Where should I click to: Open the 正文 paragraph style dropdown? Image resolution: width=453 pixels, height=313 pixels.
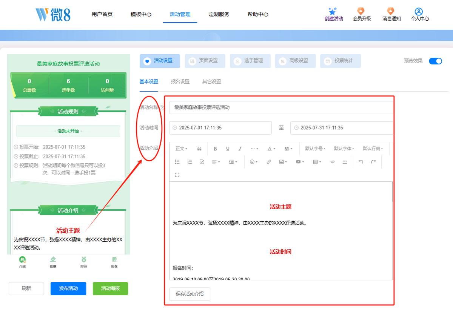pos(182,149)
